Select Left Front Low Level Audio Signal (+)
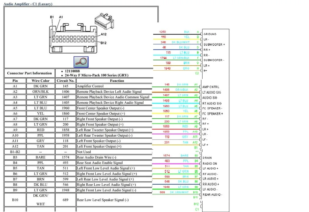Image resolution: width=309 pixels, height=212 pixels. (x=106, y=168)
